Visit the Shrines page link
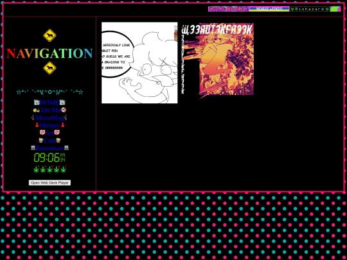Screen dimensions: 347x260 click(x=49, y=125)
